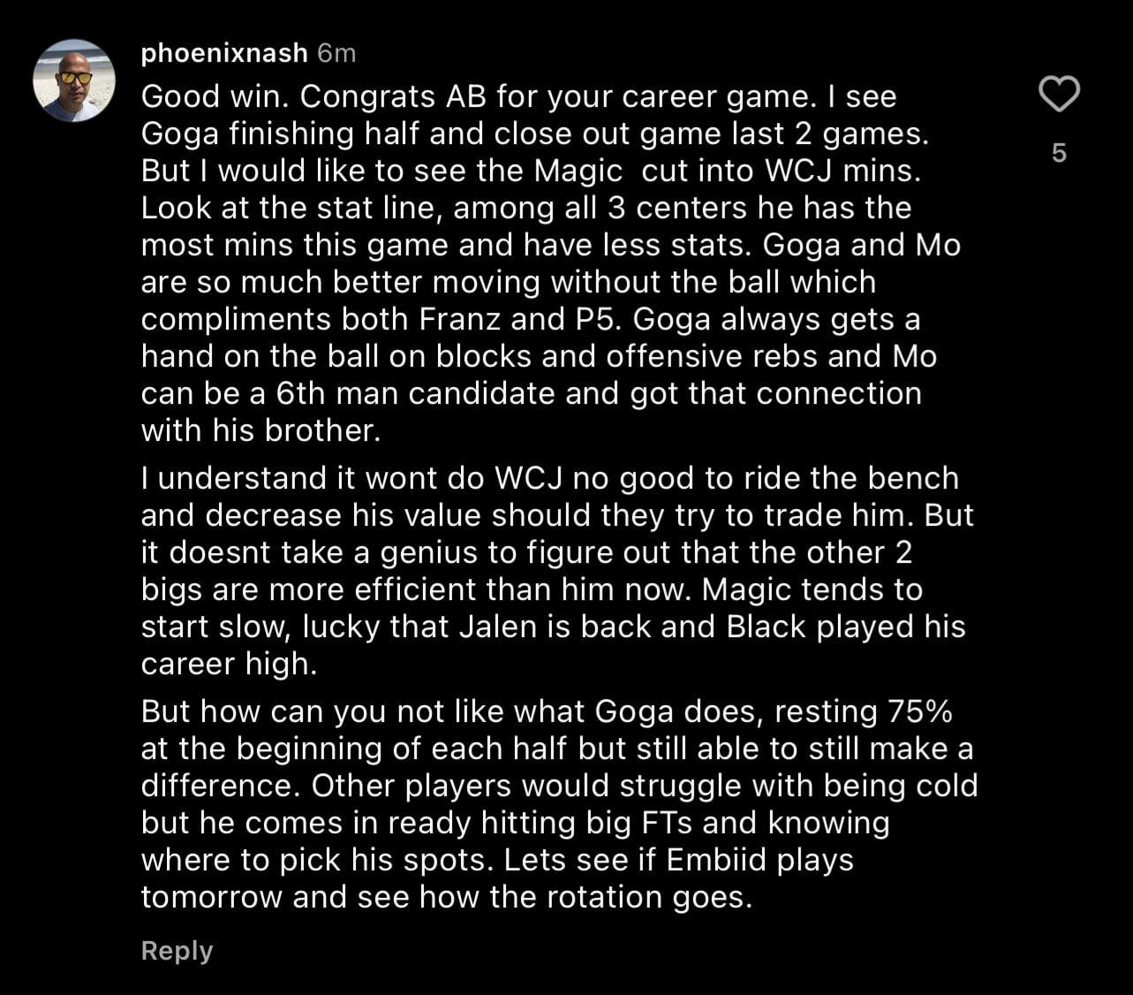This screenshot has width=1133, height=995.
Task: Click "6th" in the comment text
Action: point(303,393)
